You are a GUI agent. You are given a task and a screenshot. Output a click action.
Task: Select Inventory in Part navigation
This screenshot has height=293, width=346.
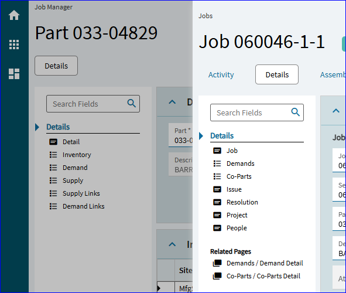point(77,155)
